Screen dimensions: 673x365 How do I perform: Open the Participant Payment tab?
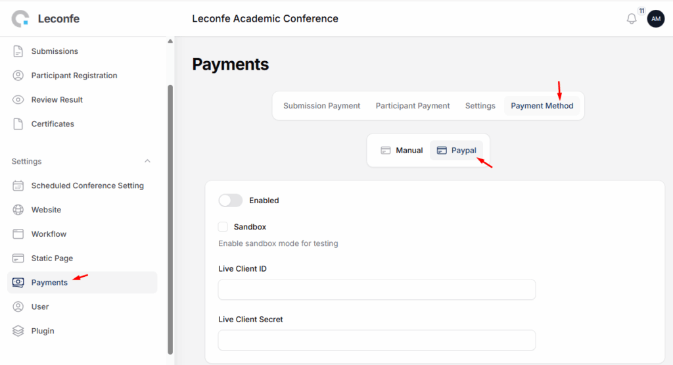coord(413,106)
